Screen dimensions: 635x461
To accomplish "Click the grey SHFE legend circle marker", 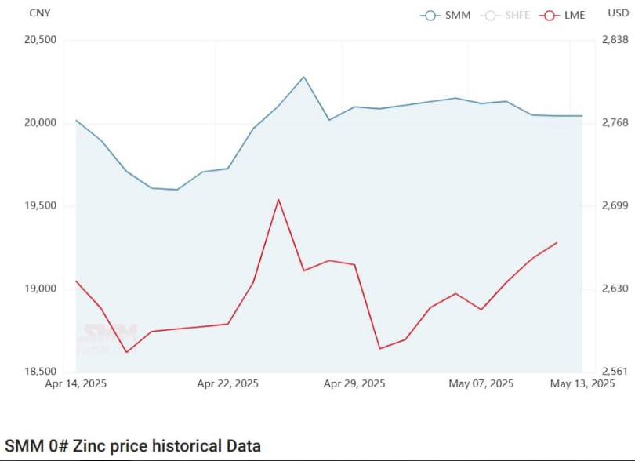I will tap(489, 15).
